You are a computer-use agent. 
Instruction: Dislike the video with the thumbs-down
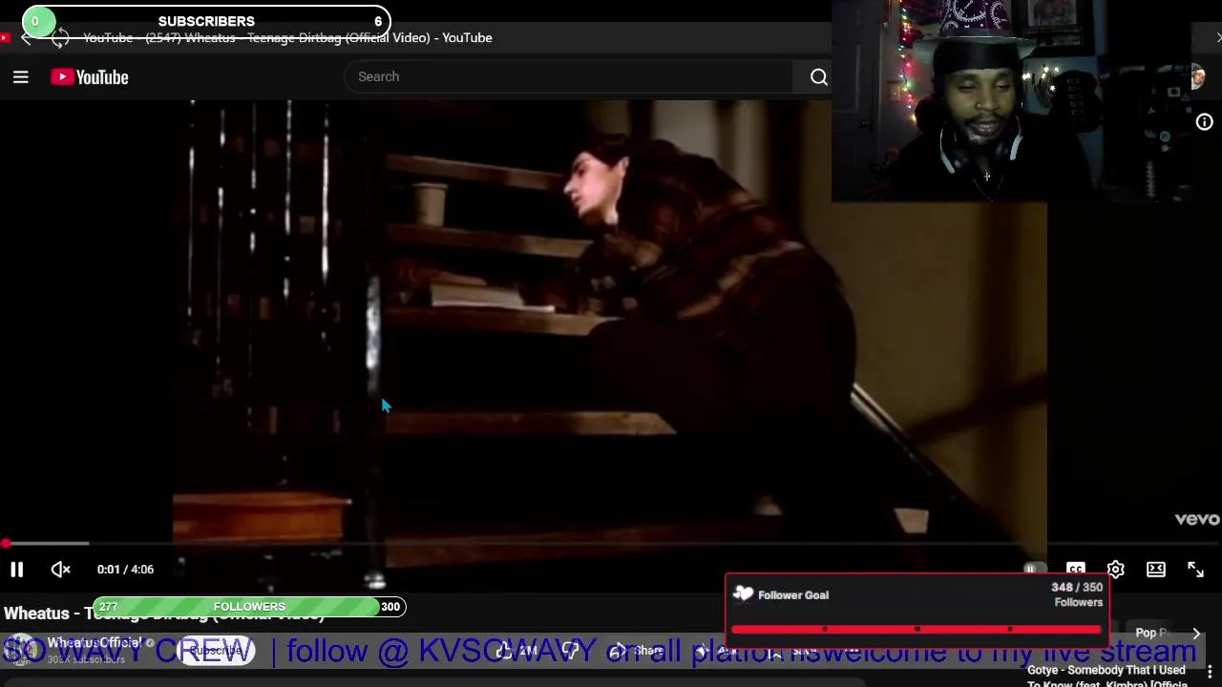click(x=571, y=651)
